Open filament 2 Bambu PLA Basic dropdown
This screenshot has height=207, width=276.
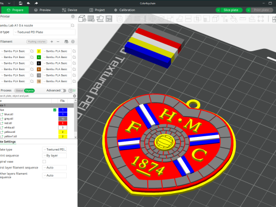pos(57,51)
